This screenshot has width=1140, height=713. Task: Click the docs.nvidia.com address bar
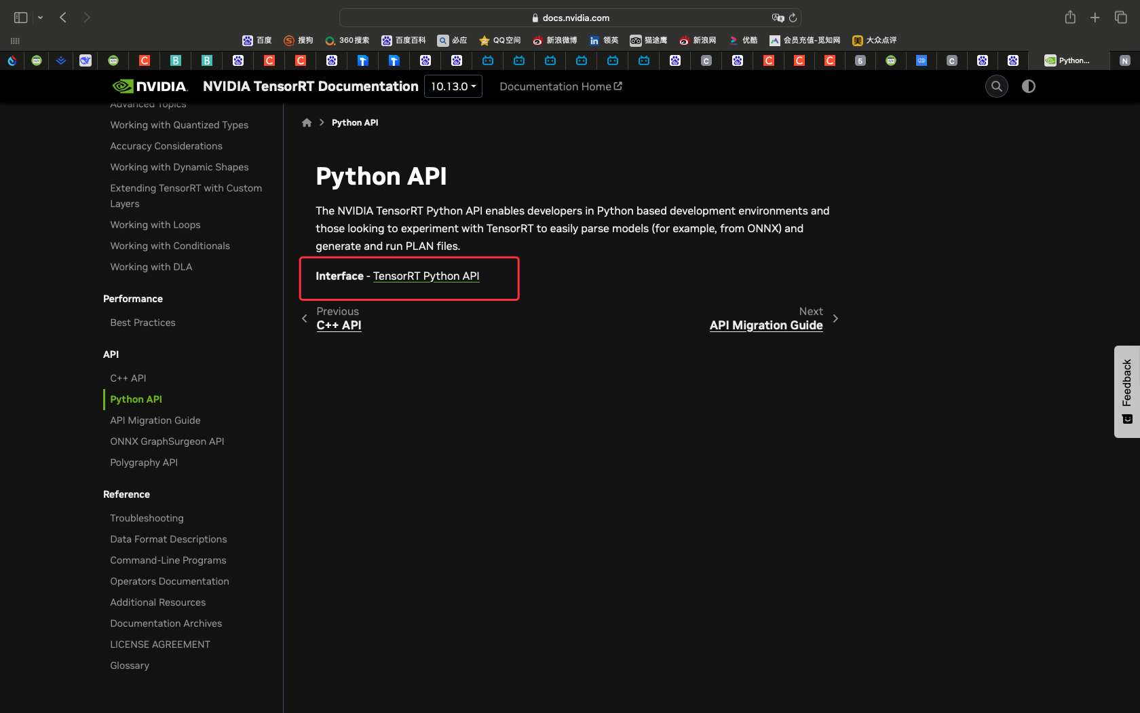(570, 17)
